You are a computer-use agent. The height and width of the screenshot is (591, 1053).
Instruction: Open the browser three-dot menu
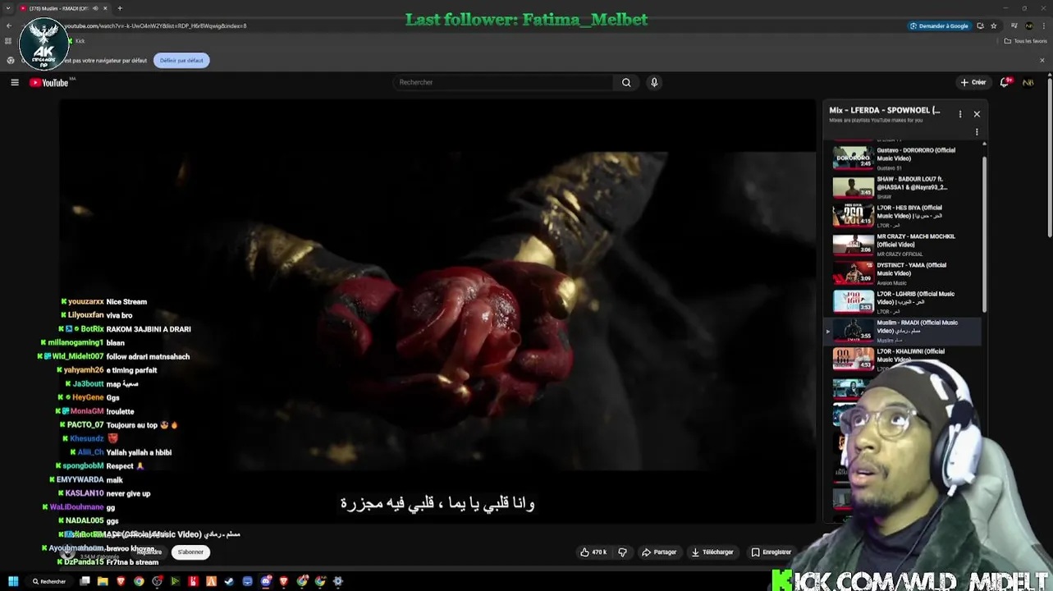tap(1044, 25)
